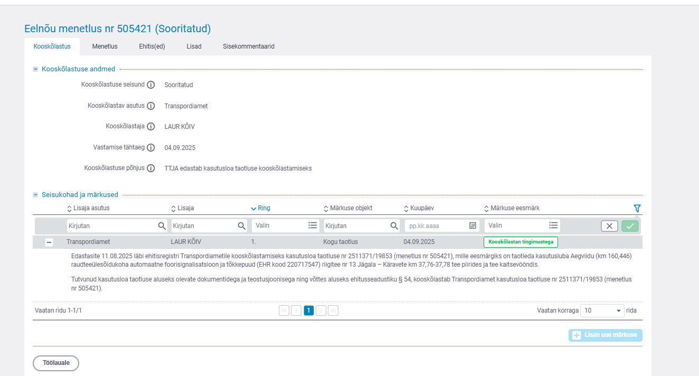Focus Kuupäev date filter field
This screenshot has width=699, height=376.
[442, 225]
